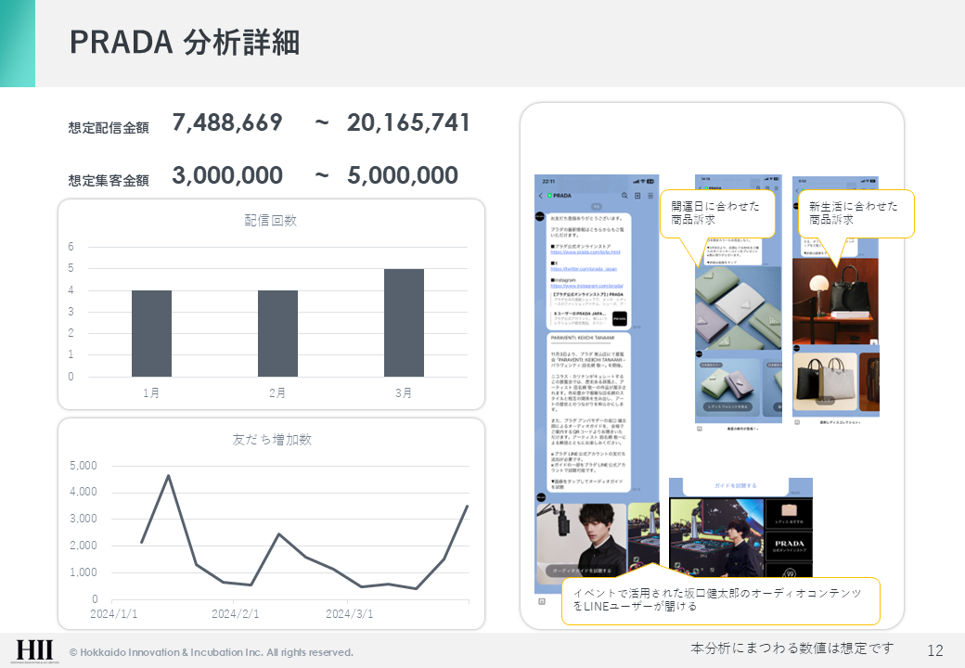Click the PRADA avatar beside welcome message
The image size is (965, 668).
click(x=540, y=216)
